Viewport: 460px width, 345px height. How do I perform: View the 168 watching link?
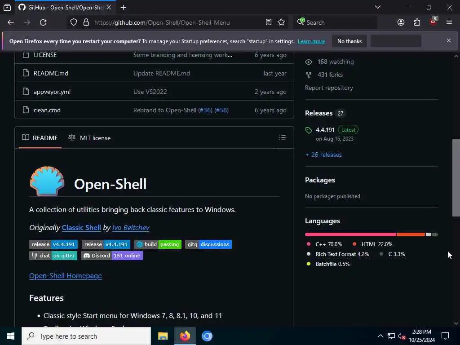point(335,62)
